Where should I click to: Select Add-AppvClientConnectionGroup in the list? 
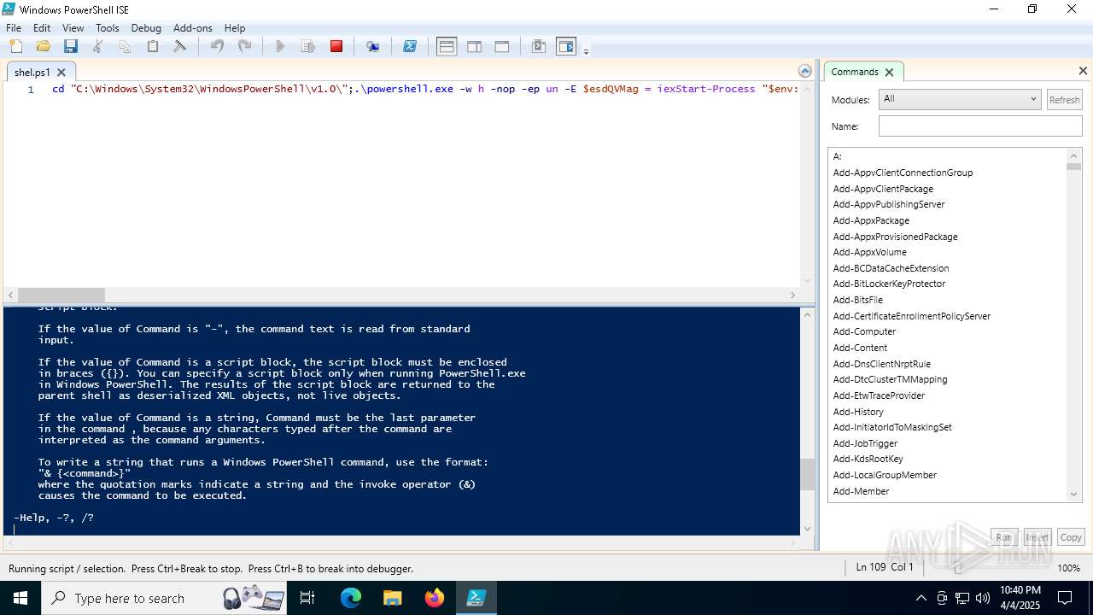(903, 173)
